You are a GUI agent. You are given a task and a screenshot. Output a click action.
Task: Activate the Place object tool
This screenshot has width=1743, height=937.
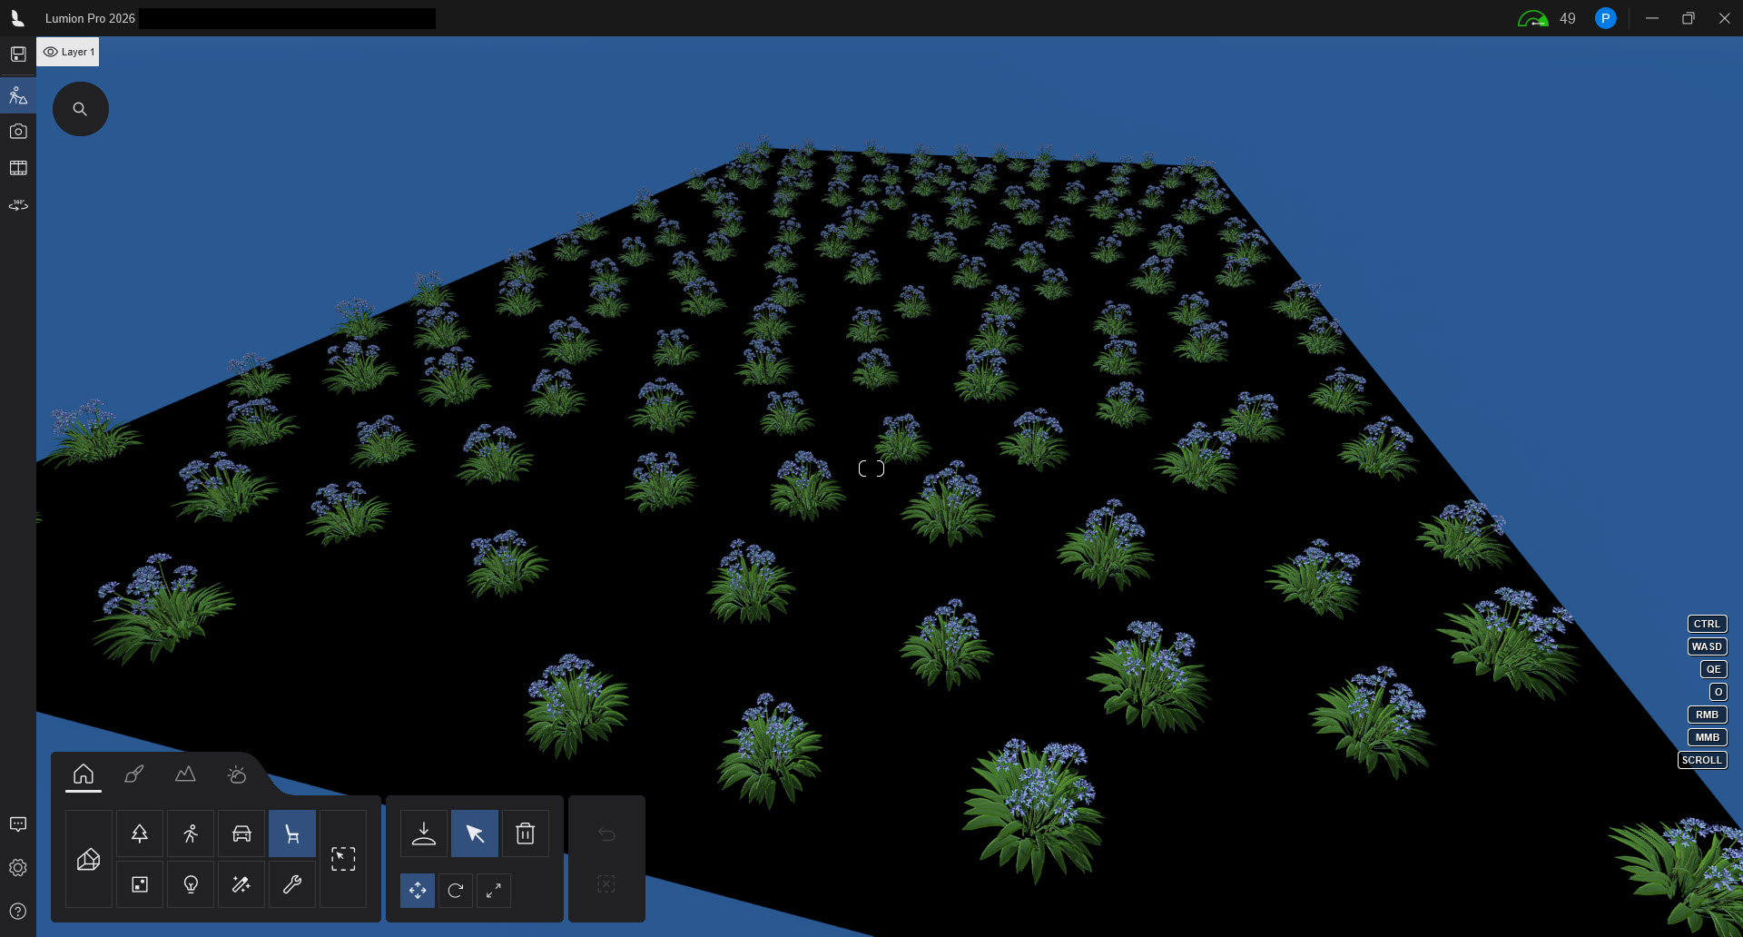tap(424, 833)
